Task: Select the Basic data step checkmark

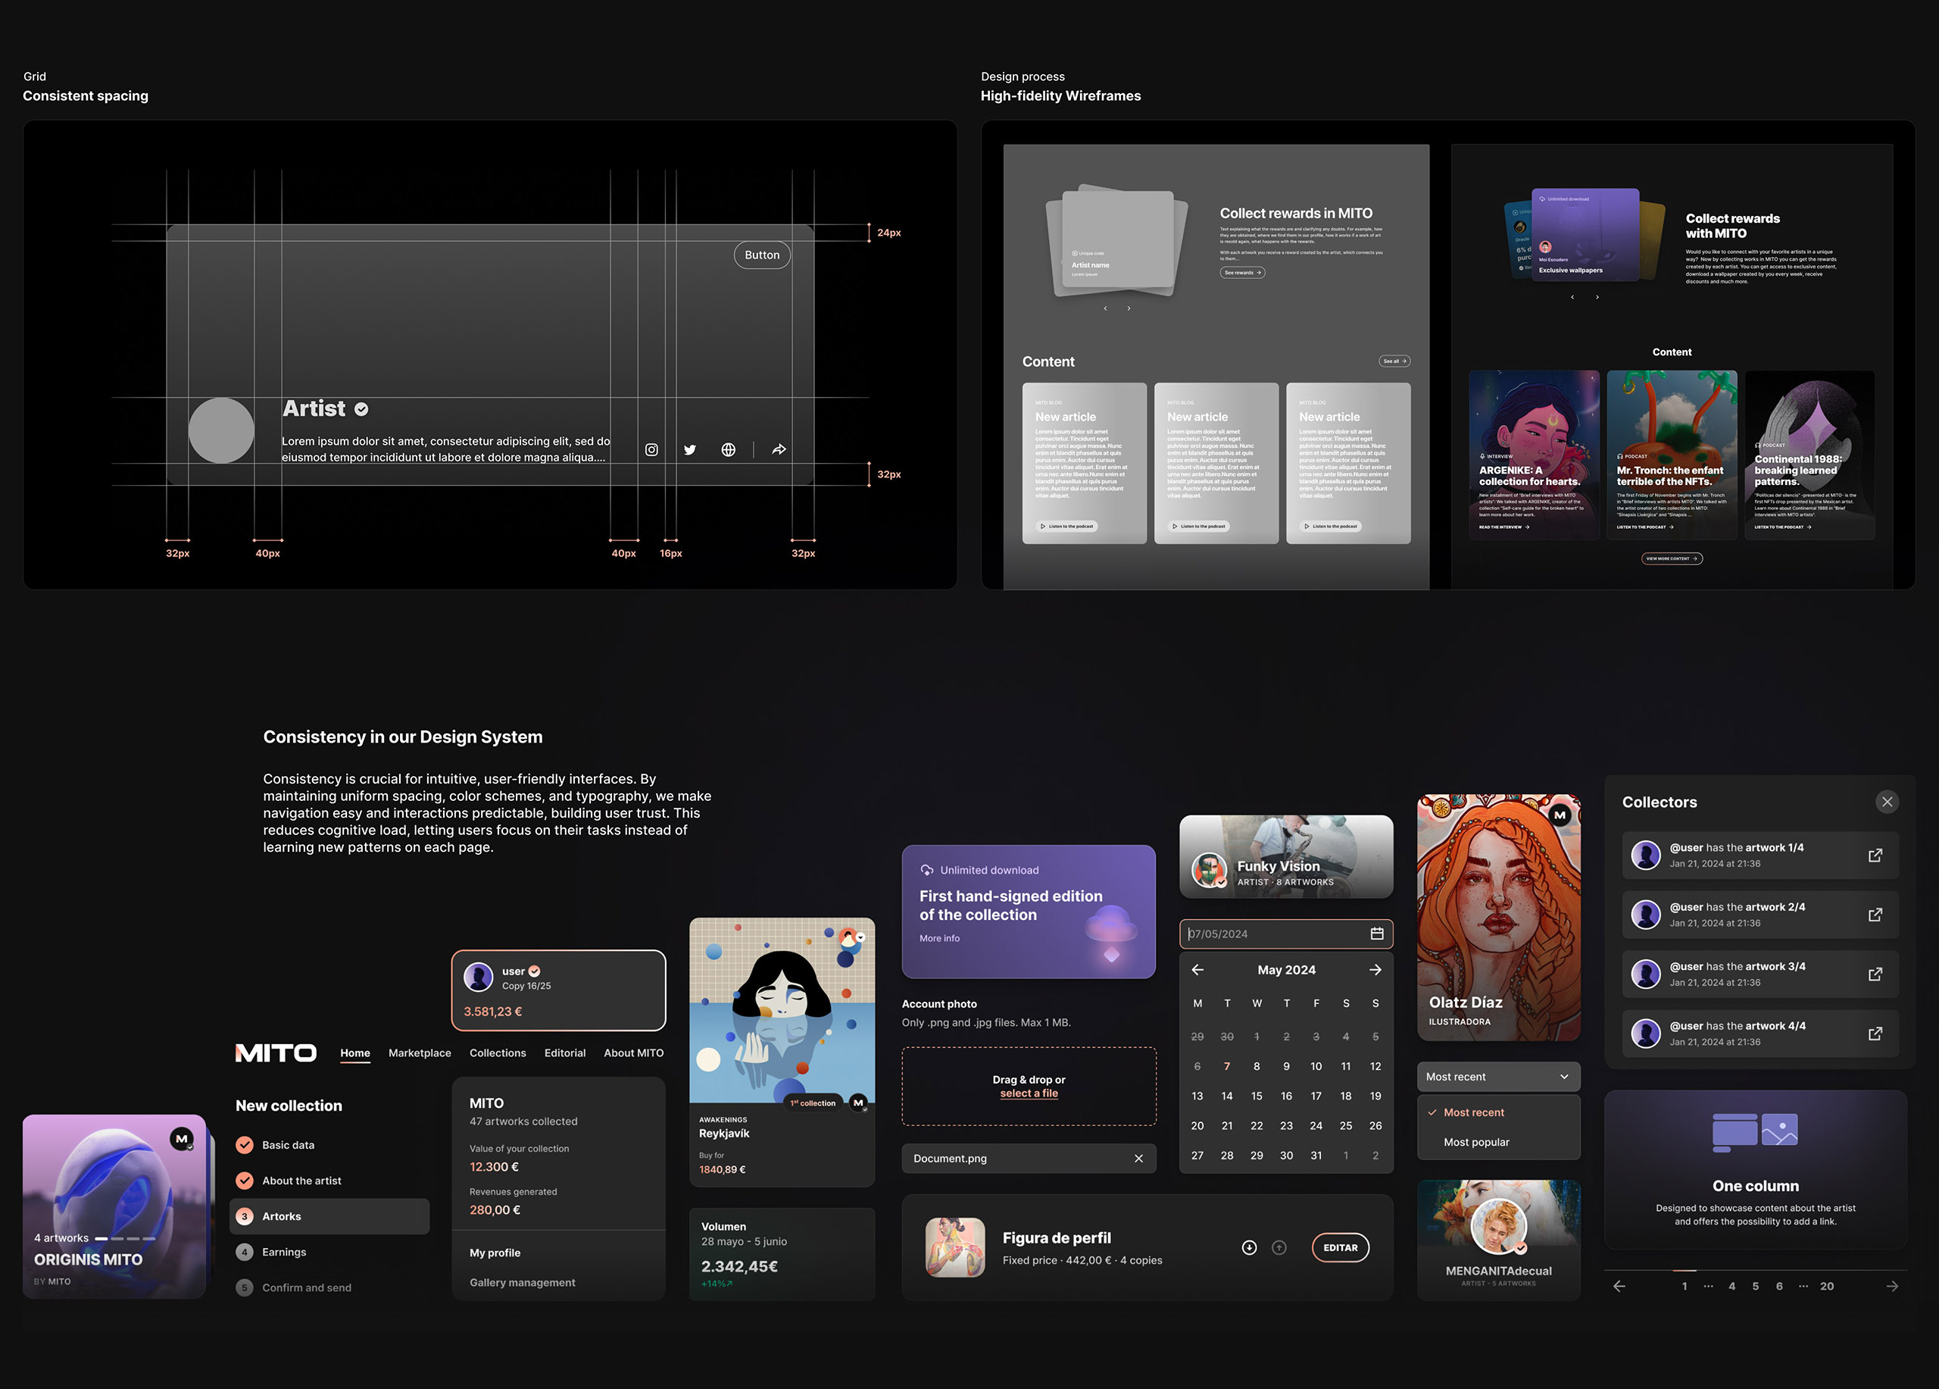Action: coord(245,1145)
